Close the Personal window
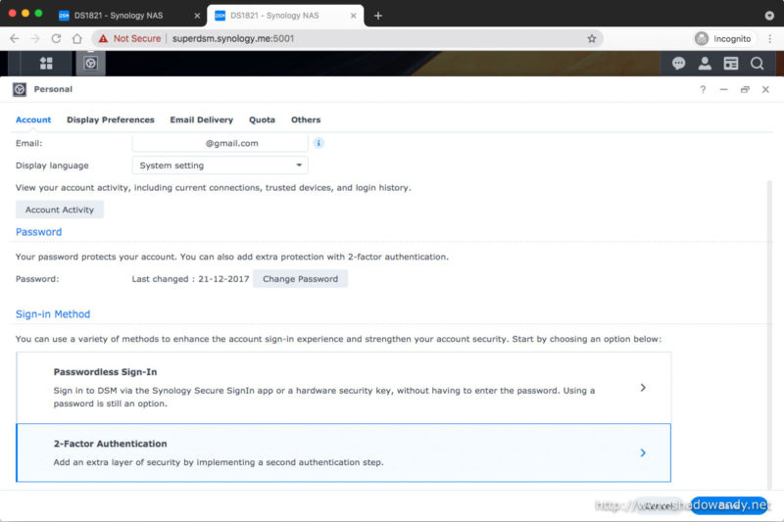This screenshot has height=522, width=784. click(x=765, y=89)
